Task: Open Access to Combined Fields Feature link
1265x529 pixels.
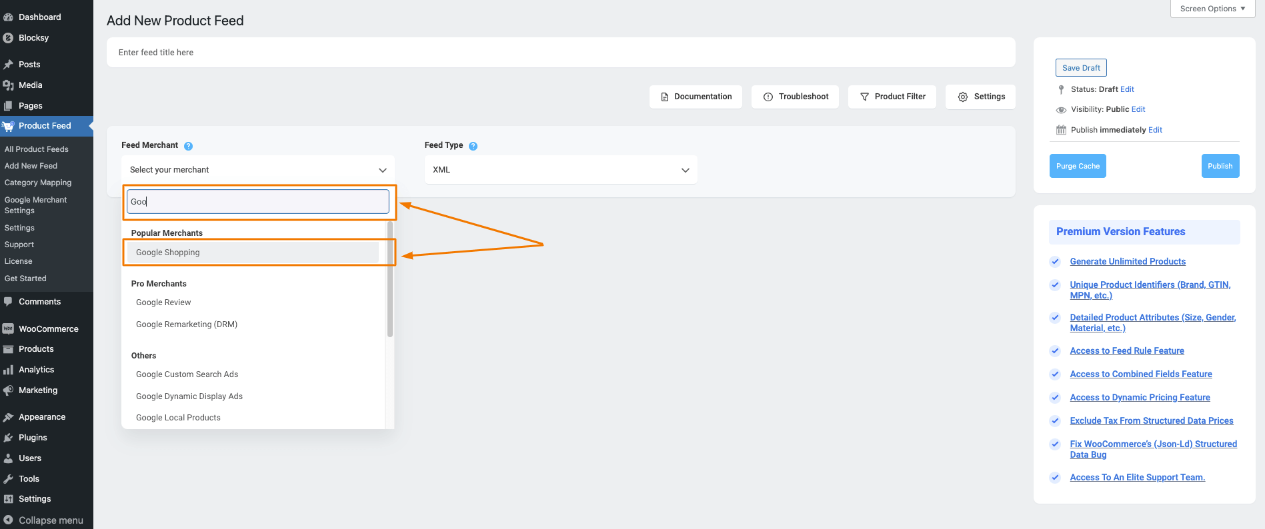Action: (x=1141, y=374)
